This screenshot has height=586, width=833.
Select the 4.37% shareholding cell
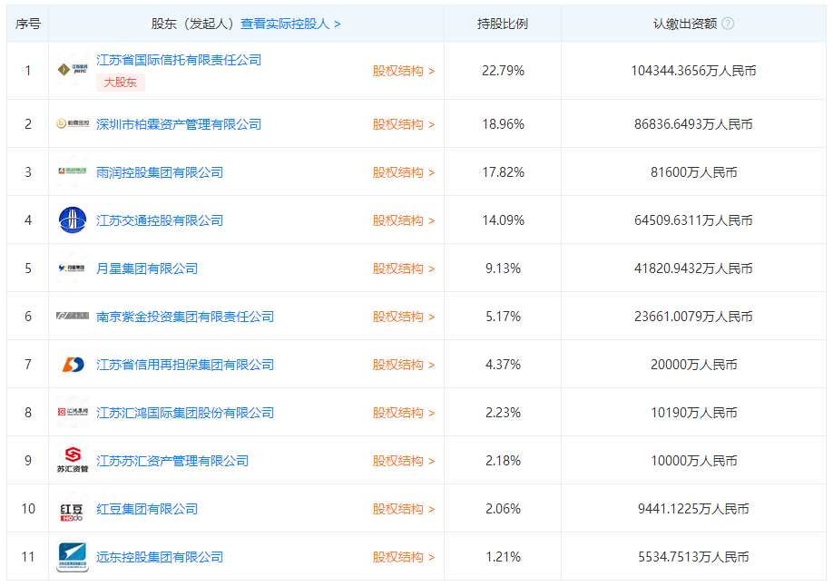(x=503, y=365)
